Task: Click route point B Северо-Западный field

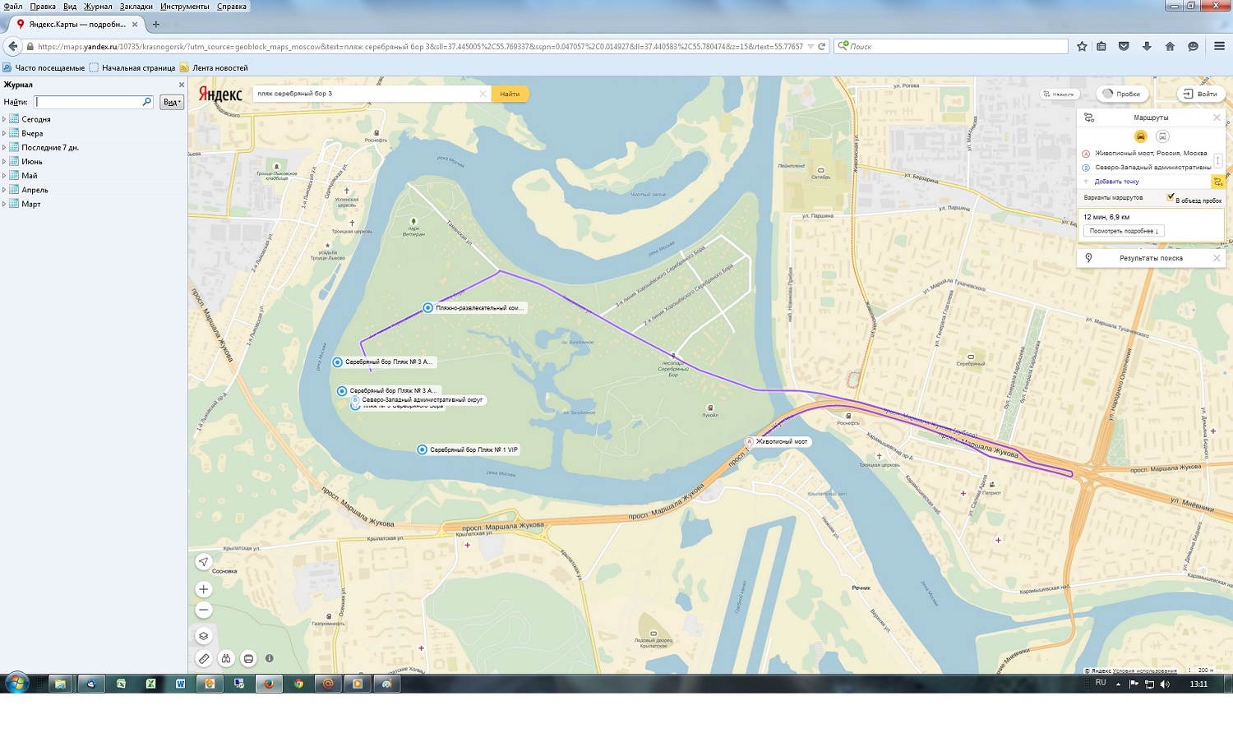Action: 1152,168
